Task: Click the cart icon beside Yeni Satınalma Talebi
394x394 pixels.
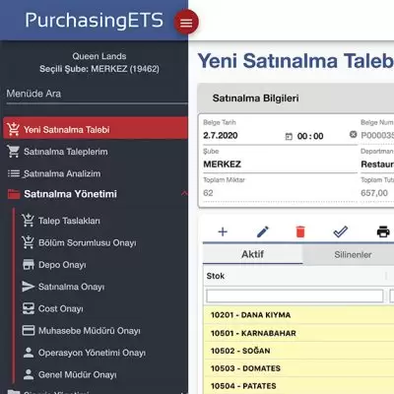Action: (x=14, y=129)
